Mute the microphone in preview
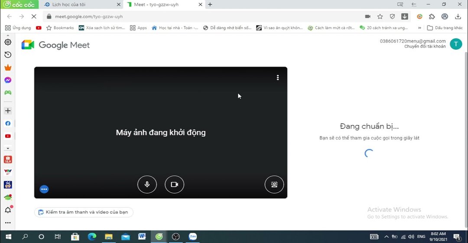Image resolution: width=468 pixels, height=243 pixels. (x=147, y=184)
